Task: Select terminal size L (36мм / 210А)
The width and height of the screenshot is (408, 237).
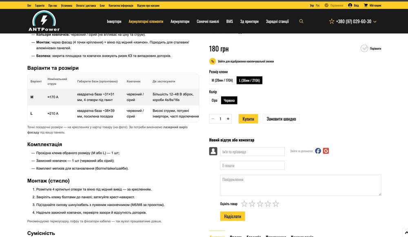Action: tap(249, 80)
